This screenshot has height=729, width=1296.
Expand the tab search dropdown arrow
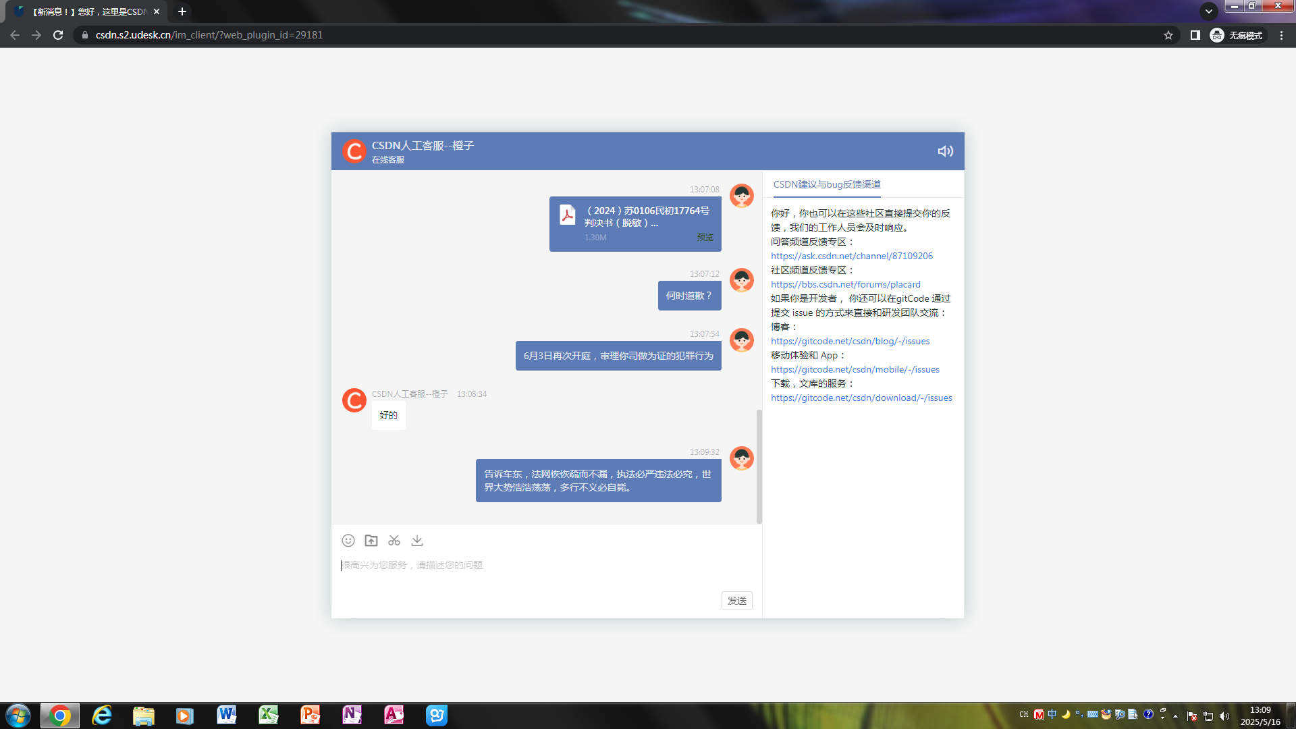coord(1209,11)
